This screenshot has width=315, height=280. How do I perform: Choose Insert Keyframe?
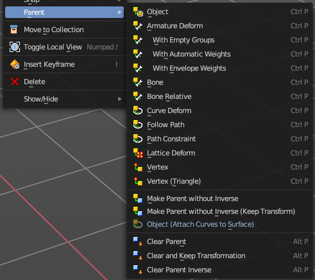(64, 64)
